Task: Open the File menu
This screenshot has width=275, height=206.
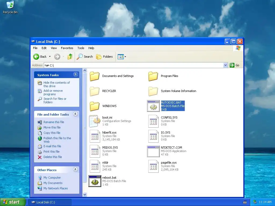Action: (x=35, y=48)
